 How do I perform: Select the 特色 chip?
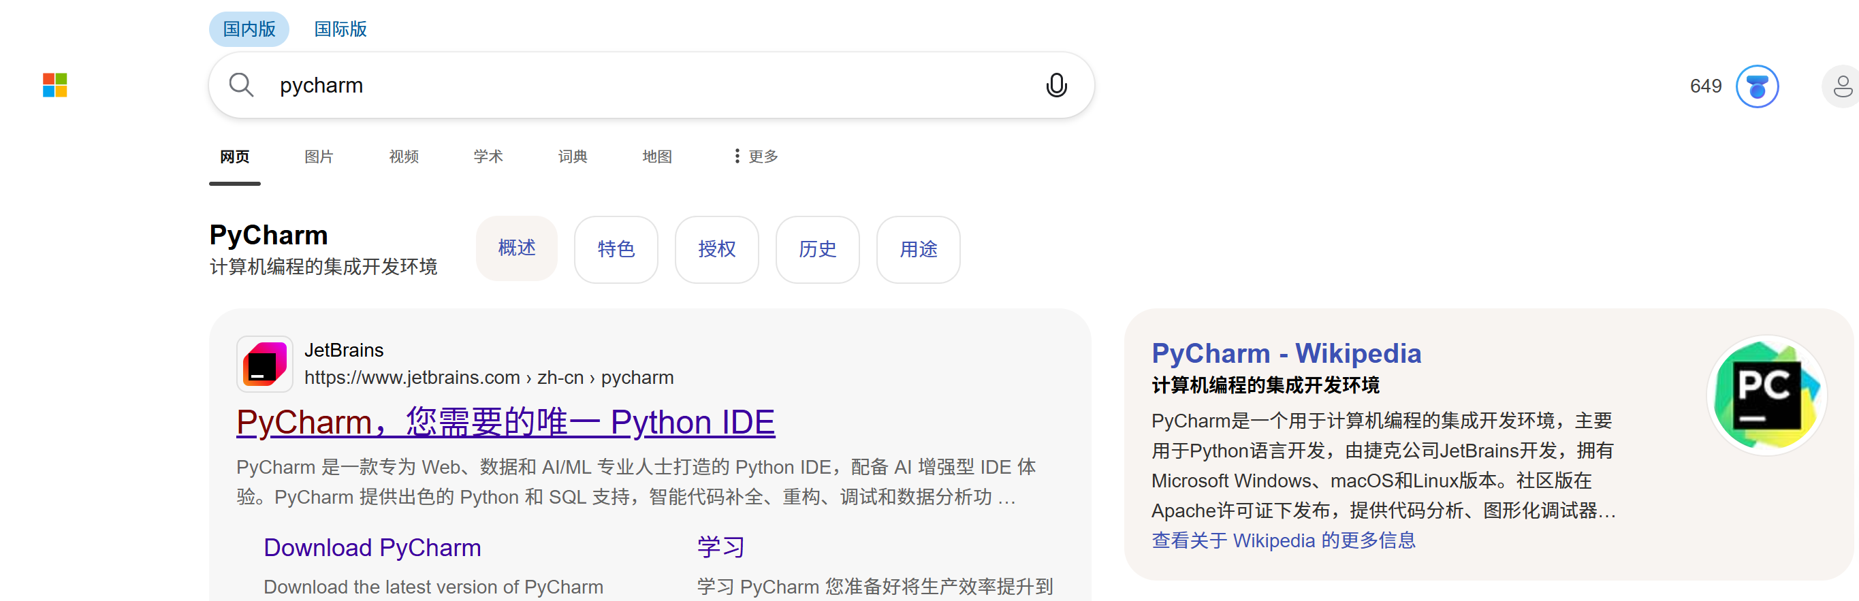(616, 250)
